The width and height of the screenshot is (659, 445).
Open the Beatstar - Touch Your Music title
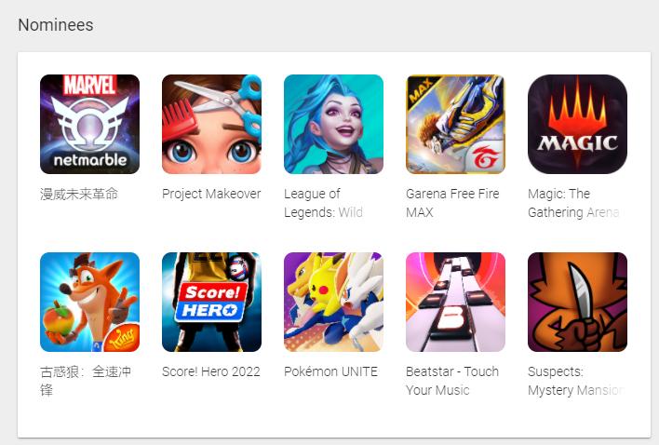point(452,381)
